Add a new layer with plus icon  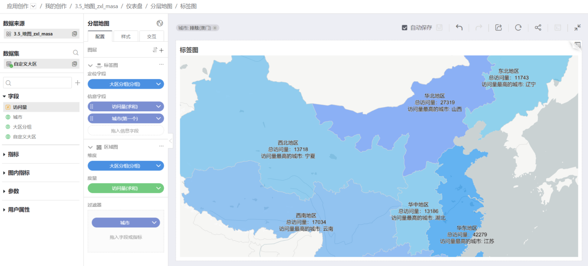click(161, 50)
